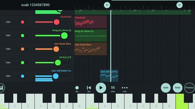Screen dimensions: 195x109
Task: Select the top green clip in timeline
Action: (133, 12)
